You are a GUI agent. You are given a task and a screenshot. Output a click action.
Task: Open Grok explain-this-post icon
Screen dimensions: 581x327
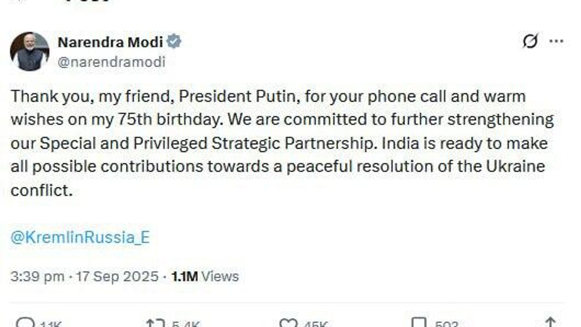530,41
